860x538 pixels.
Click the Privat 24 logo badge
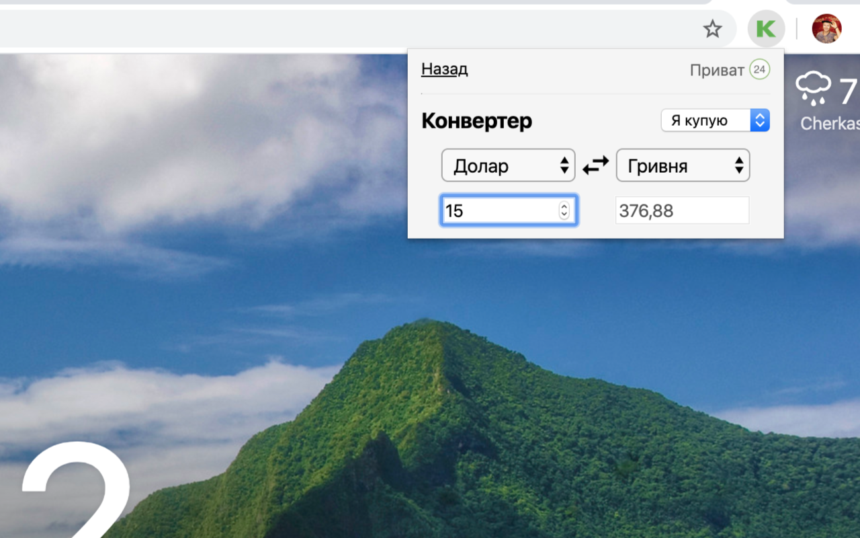click(x=759, y=69)
